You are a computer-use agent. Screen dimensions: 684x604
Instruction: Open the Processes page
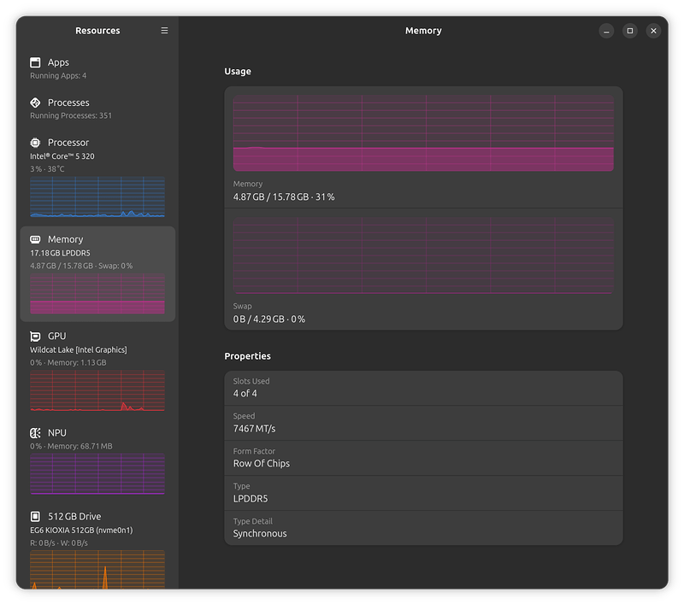tap(97, 108)
